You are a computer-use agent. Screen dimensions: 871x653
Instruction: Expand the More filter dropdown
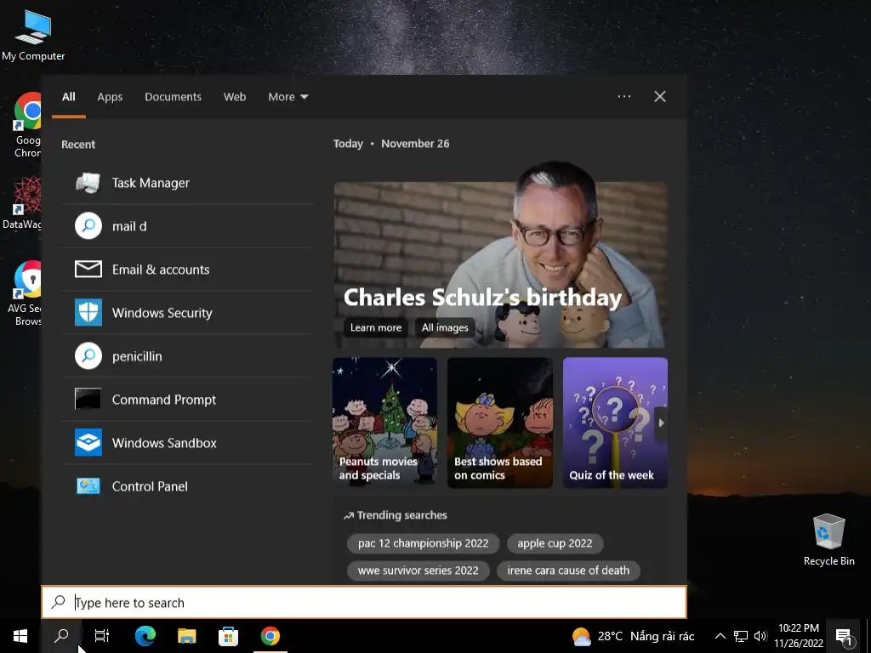pos(287,97)
